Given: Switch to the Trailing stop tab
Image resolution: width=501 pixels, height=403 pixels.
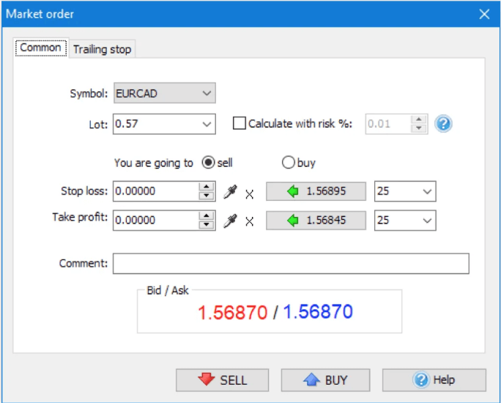Looking at the screenshot, I should (102, 49).
